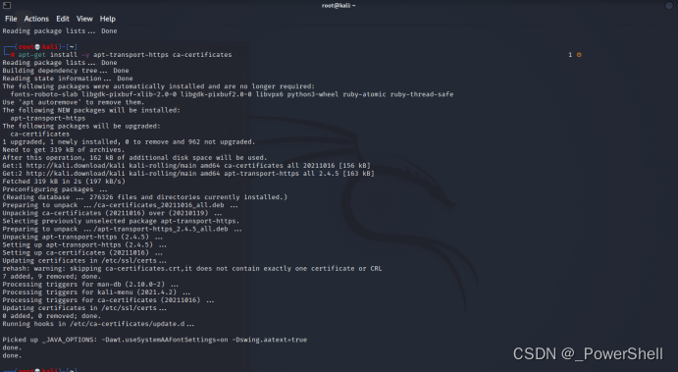Image resolution: width=678 pixels, height=372 pixels.
Task: Click the 'Get:2 http://kali.download/kali' line
Action: tap(188, 174)
